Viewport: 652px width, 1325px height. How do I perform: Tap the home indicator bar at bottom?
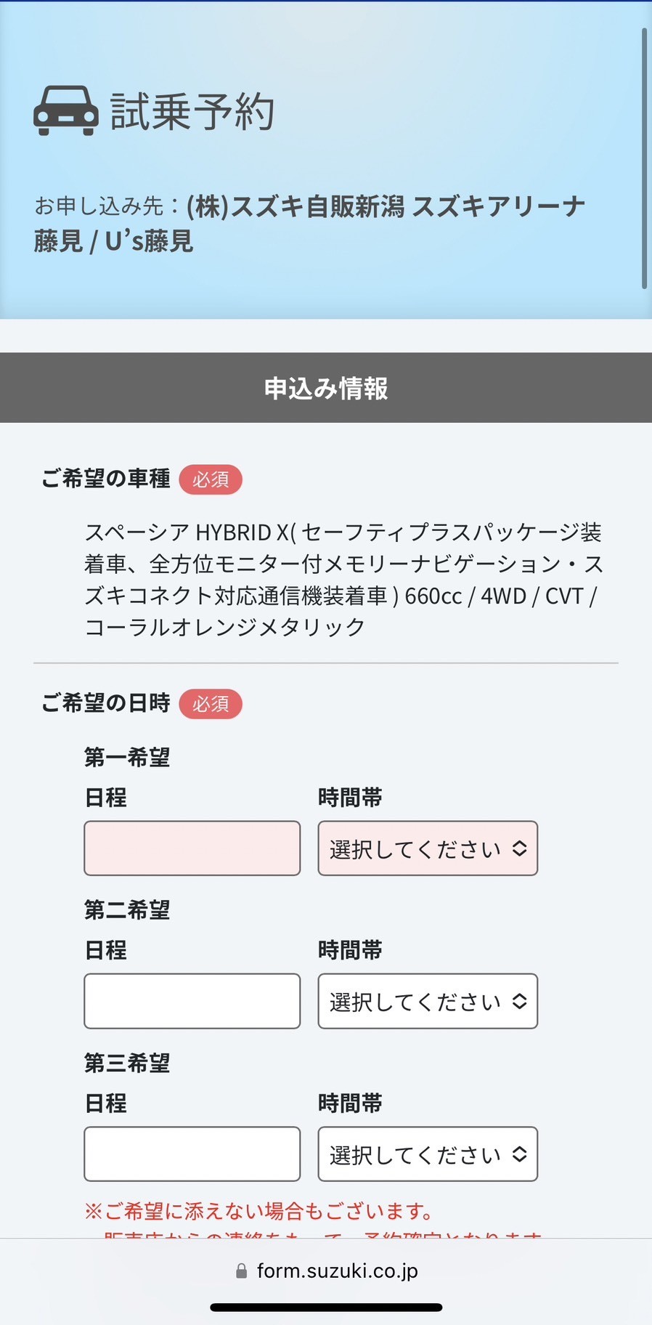click(326, 1308)
